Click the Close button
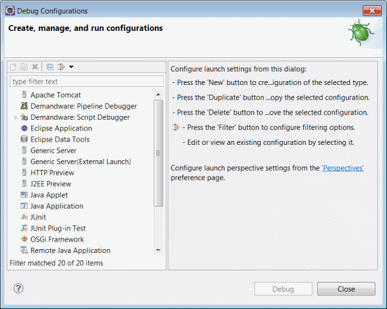 [346, 289]
